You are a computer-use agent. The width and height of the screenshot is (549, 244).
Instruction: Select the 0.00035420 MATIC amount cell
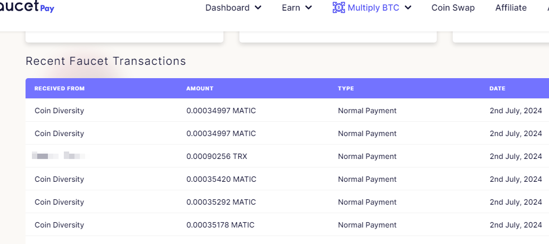pos(221,179)
